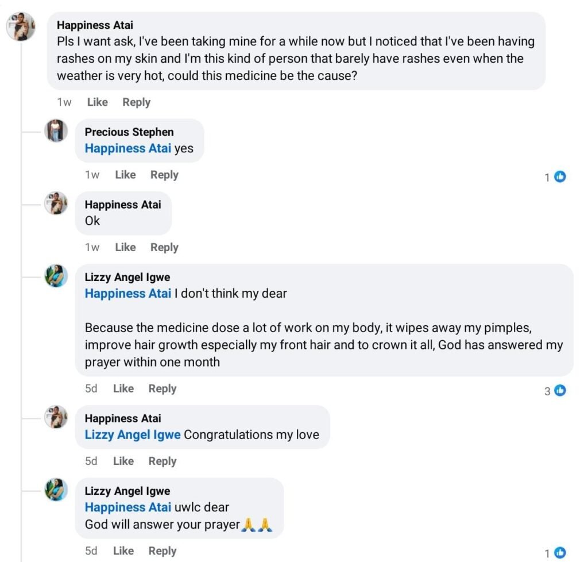The width and height of the screenshot is (588, 562).
Task: Reply to the top rashes question comment
Action: (137, 102)
